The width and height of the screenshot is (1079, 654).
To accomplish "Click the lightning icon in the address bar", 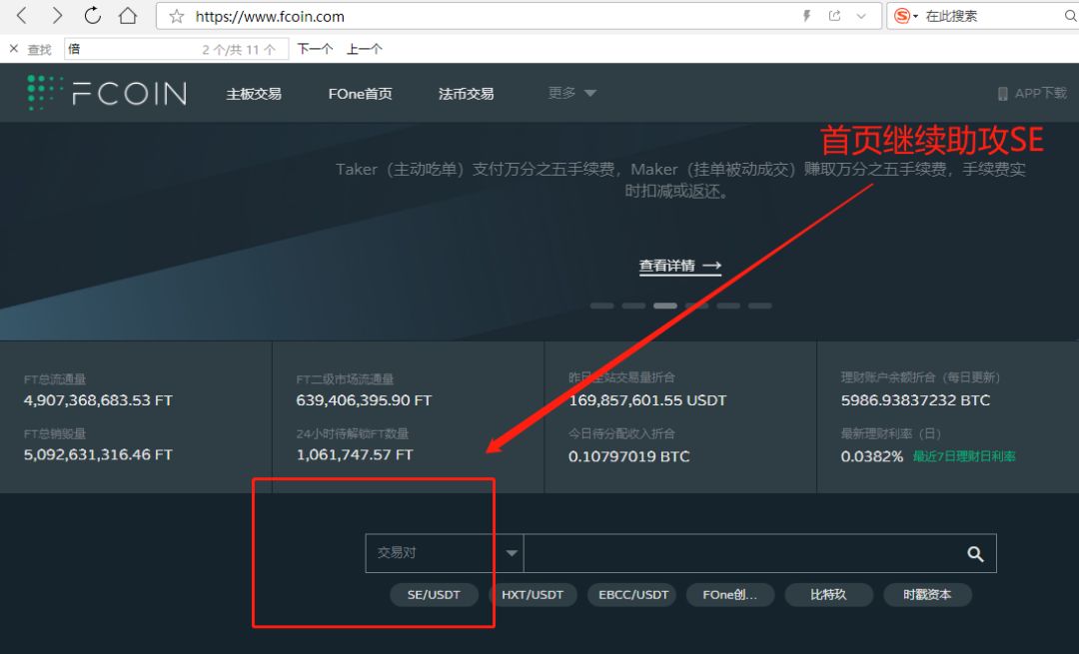I will tap(807, 15).
